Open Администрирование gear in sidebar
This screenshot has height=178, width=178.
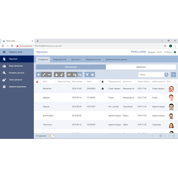(x=4, y=87)
